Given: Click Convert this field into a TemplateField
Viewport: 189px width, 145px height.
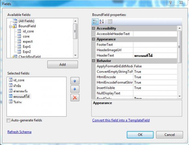Looking at the screenshot, I should coord(121,120).
